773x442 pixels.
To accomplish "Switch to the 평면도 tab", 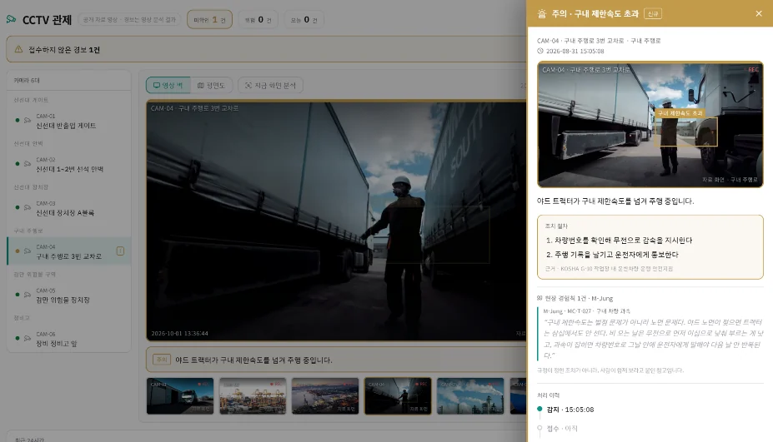I will click(x=211, y=85).
